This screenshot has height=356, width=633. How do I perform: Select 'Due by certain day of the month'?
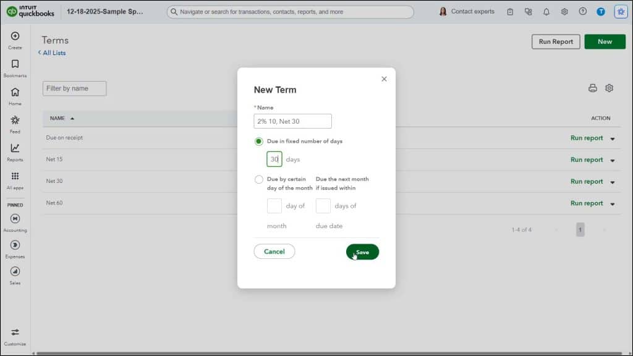[x=259, y=179]
